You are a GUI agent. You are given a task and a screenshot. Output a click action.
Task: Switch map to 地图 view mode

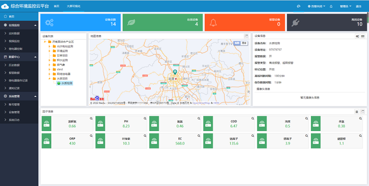coord(237,42)
